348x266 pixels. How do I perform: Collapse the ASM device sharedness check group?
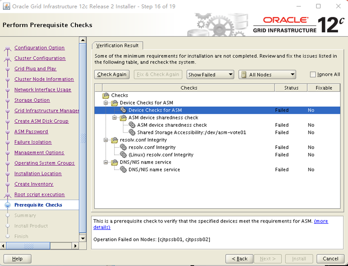click(x=114, y=118)
